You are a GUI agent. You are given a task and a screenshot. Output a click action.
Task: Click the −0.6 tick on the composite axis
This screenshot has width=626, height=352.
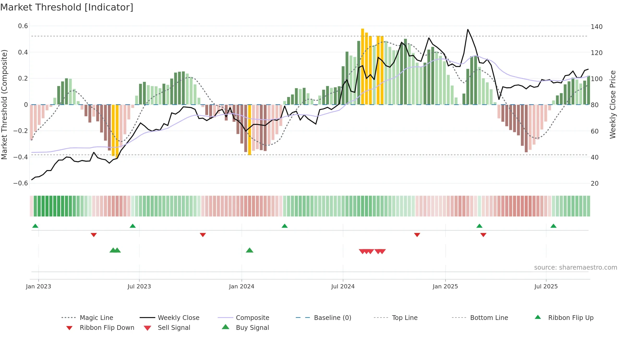pos(21,183)
